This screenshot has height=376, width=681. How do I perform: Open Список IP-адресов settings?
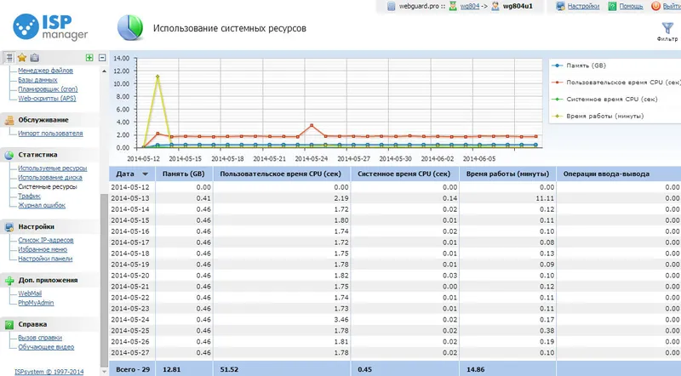(x=46, y=240)
